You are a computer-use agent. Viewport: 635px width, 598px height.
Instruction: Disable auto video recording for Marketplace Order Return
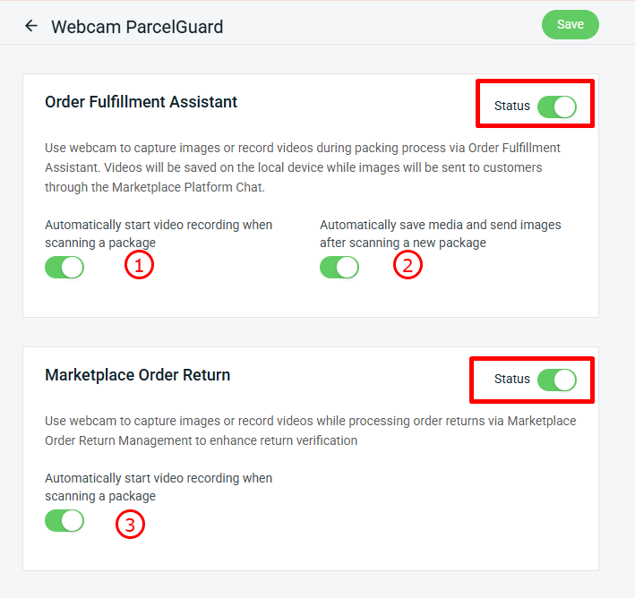64,520
